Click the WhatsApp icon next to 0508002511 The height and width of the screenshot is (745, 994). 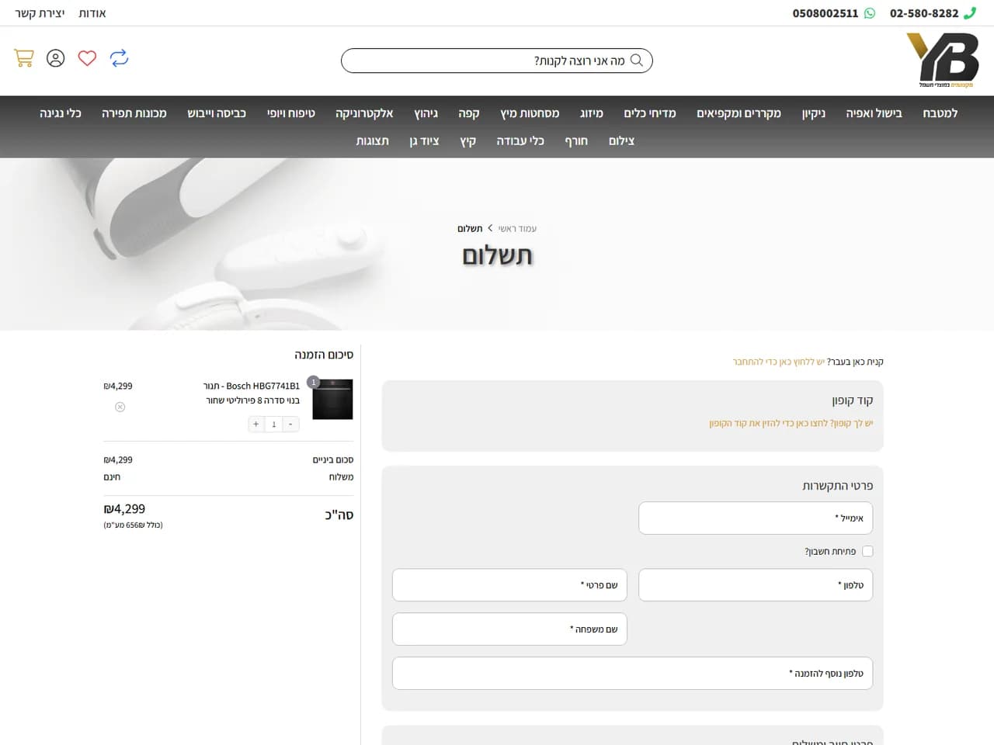coord(870,13)
